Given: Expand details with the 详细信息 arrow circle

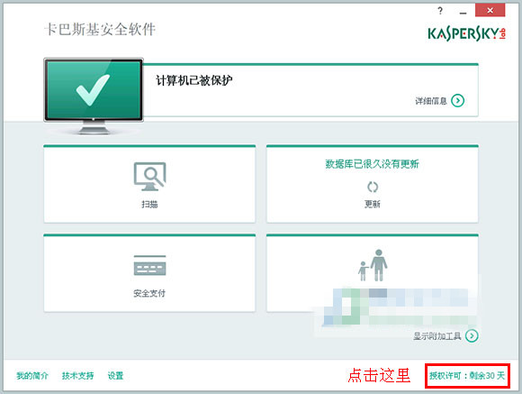Looking at the screenshot, I should click(458, 100).
